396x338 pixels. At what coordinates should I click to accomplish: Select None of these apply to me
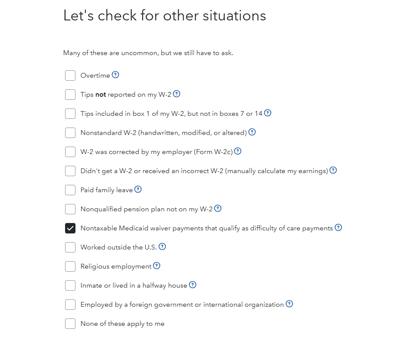tap(70, 324)
